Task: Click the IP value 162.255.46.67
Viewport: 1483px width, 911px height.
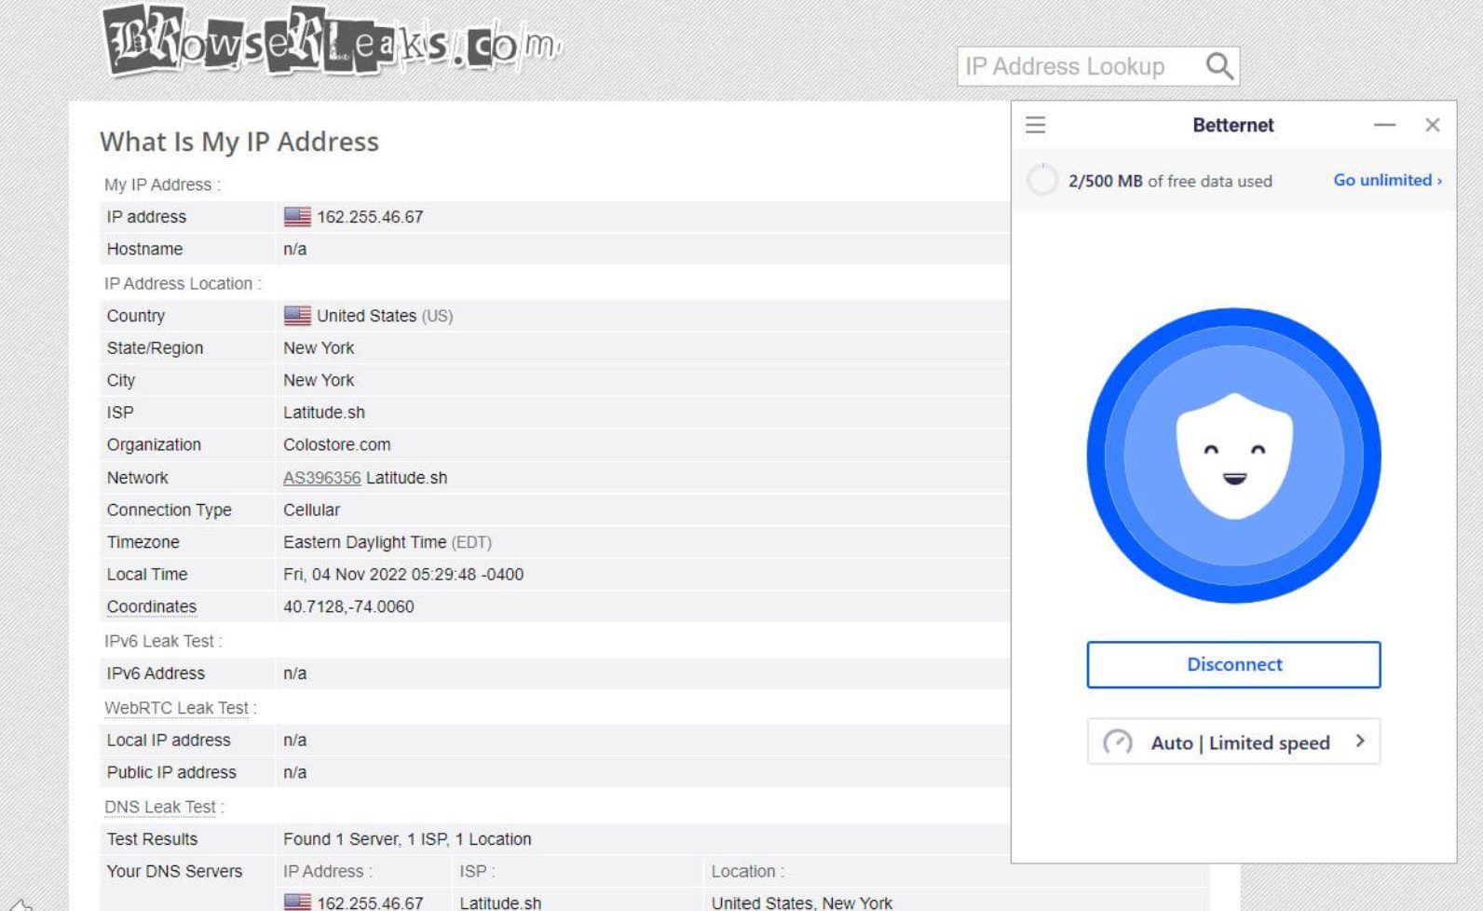Action: pos(370,217)
